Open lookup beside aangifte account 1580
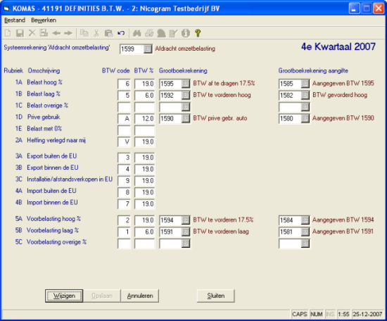 (x=305, y=118)
